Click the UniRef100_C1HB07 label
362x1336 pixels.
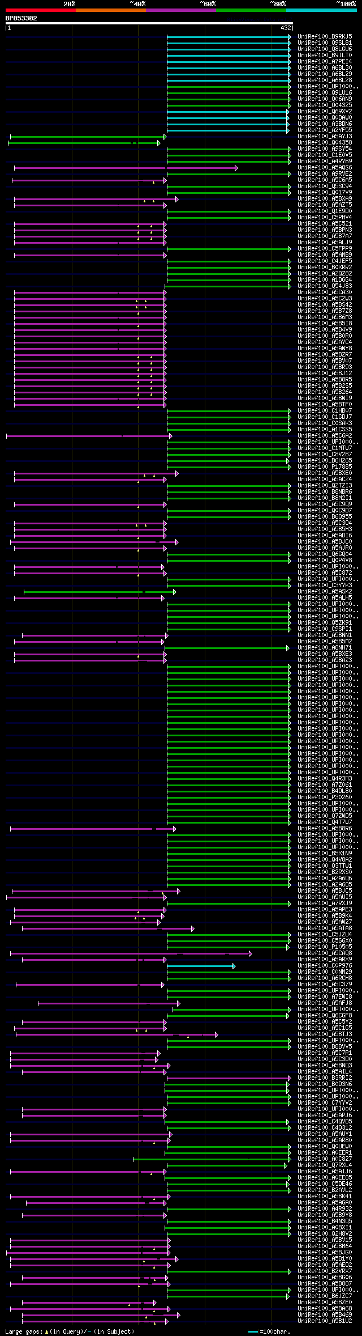click(x=325, y=411)
